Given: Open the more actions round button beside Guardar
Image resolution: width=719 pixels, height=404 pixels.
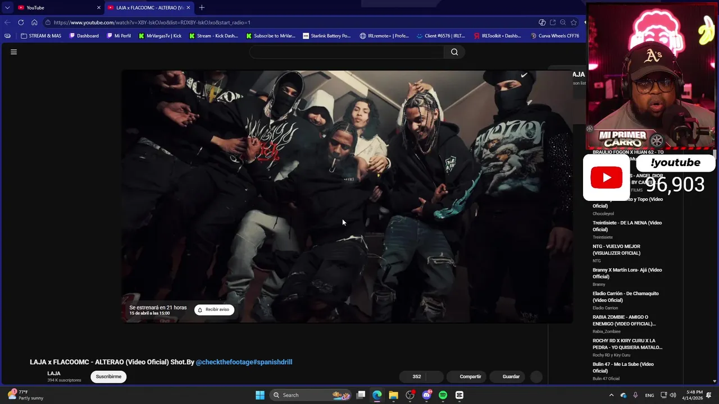Looking at the screenshot, I should (536, 377).
